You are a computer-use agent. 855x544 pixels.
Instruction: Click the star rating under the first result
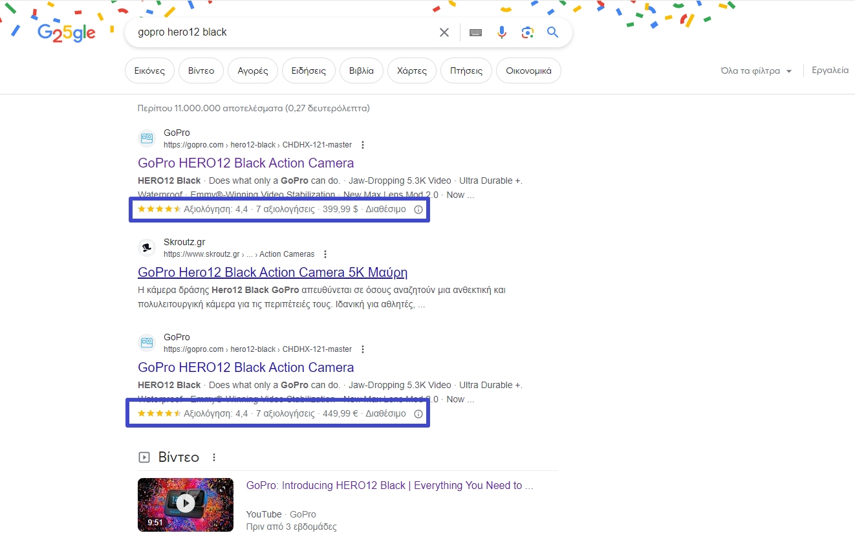(x=159, y=209)
